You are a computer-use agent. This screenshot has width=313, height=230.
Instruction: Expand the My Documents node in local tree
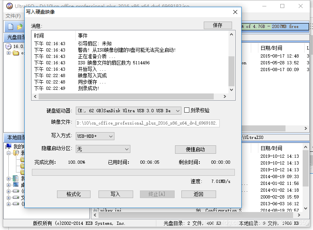click(x=8, y=178)
